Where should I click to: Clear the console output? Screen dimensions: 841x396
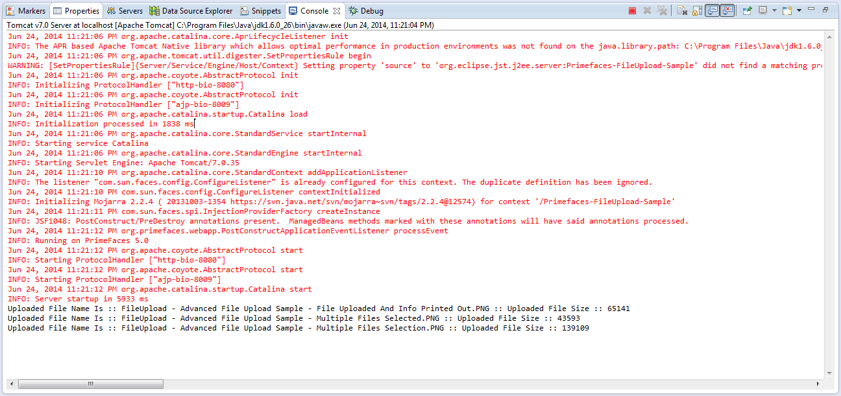click(682, 10)
